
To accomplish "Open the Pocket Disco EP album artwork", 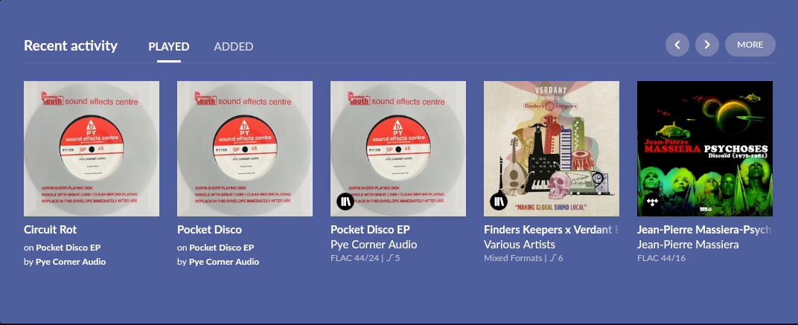I will pyautogui.click(x=398, y=149).
